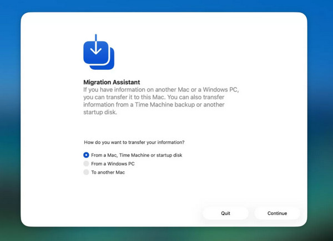Click "How do you want to transfer your information?"
This screenshot has width=333, height=241.
pyautogui.click(x=134, y=142)
